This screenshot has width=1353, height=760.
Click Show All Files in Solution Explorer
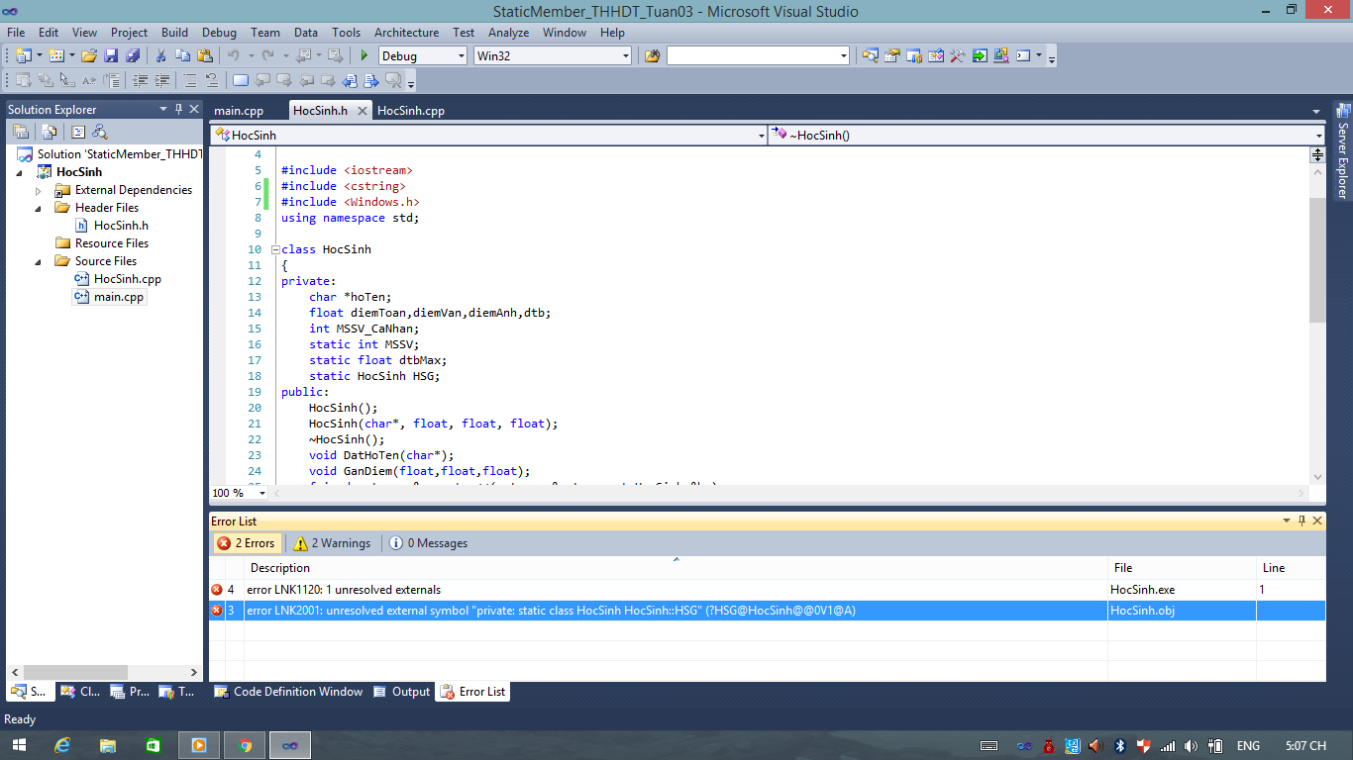[49, 133]
